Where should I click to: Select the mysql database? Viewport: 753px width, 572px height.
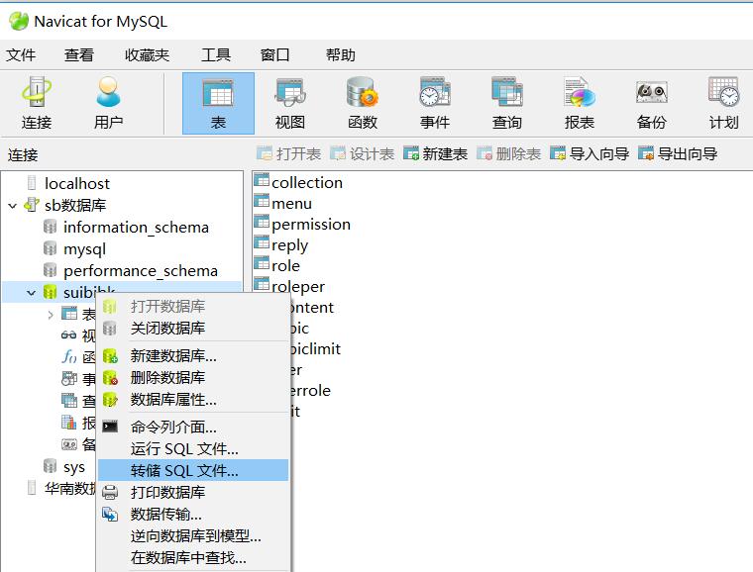[x=84, y=249]
